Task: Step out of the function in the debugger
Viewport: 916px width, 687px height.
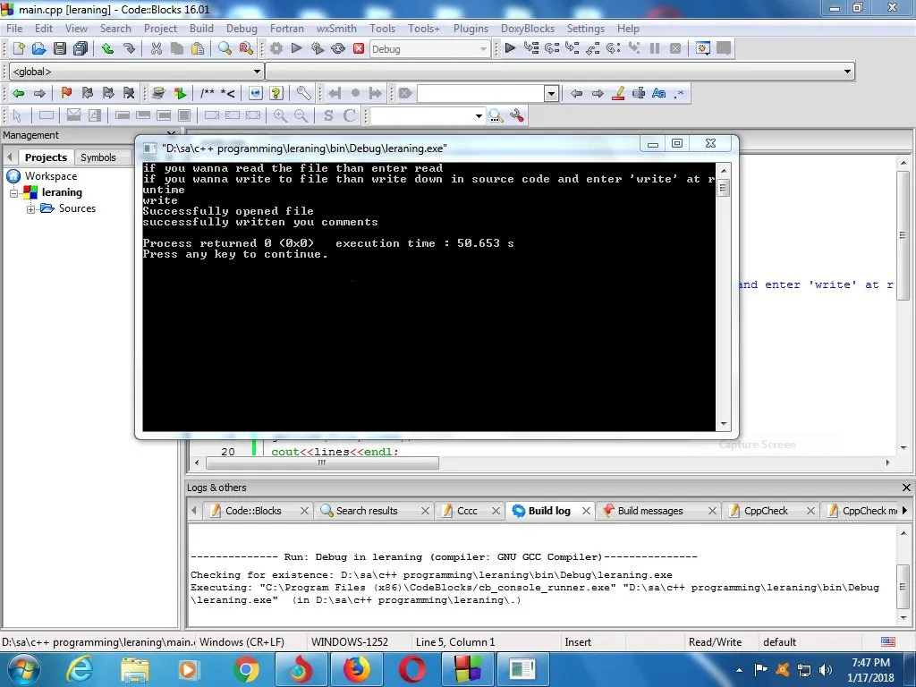Action: click(592, 48)
